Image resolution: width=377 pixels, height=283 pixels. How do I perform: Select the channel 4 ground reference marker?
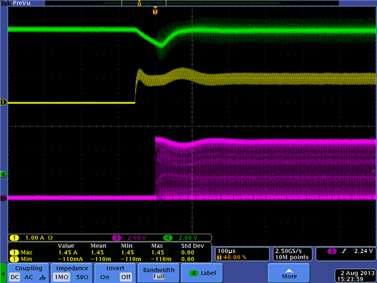click(x=3, y=174)
